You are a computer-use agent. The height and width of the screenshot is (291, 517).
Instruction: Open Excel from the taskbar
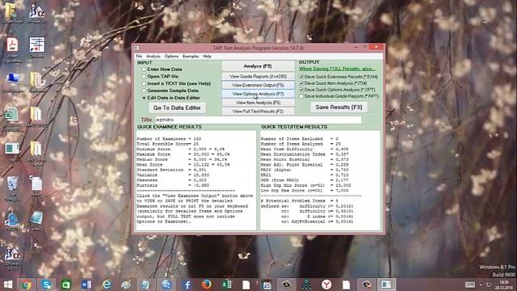click(227, 285)
